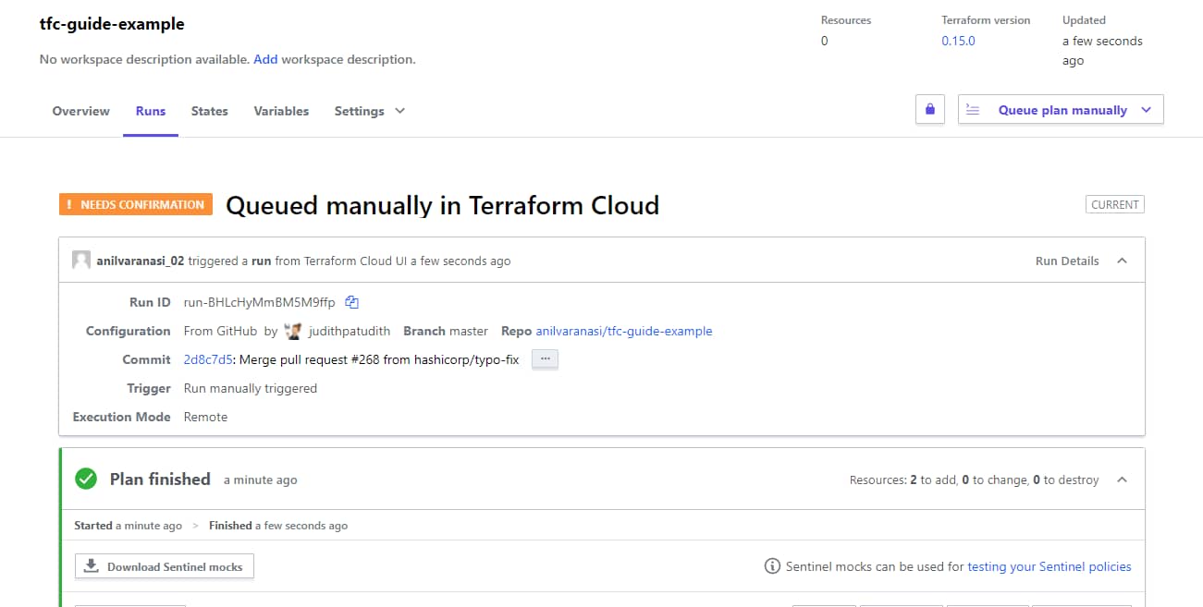
Task: Open the Settings dropdown
Action: (x=368, y=111)
